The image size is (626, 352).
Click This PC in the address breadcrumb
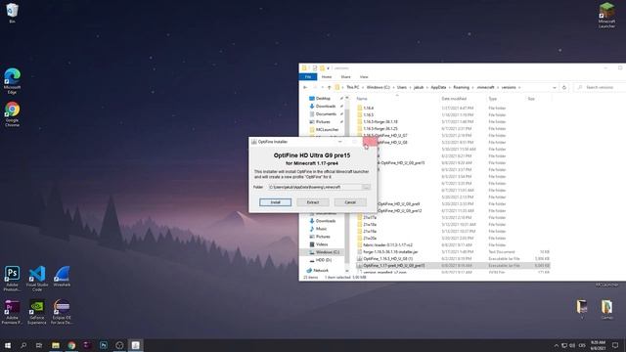coord(352,87)
